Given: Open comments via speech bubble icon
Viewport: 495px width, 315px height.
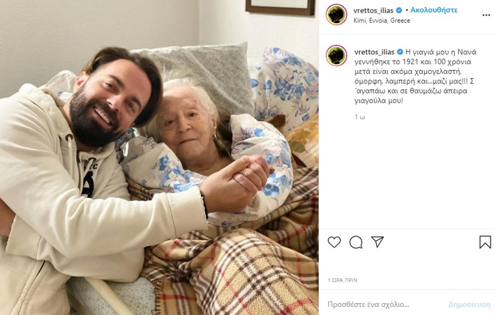Looking at the screenshot, I should pos(356,242).
